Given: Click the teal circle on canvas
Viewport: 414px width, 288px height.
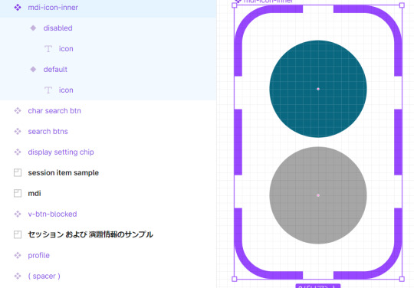Looking at the screenshot, I should (318, 89).
